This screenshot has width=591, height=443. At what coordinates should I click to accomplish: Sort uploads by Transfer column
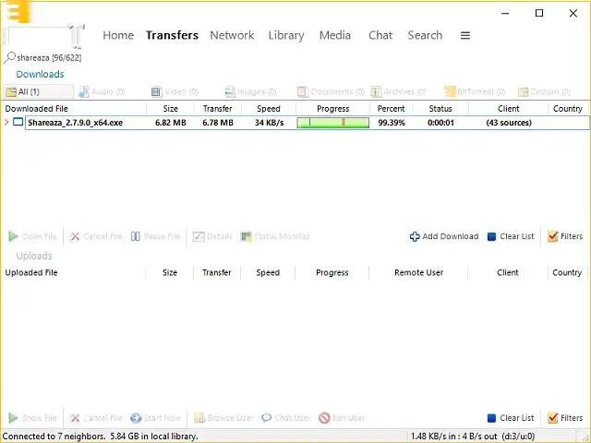coord(217,272)
